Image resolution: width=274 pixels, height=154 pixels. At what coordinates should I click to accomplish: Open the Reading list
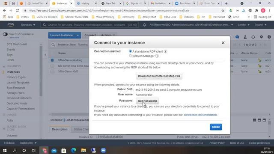coord(262,17)
